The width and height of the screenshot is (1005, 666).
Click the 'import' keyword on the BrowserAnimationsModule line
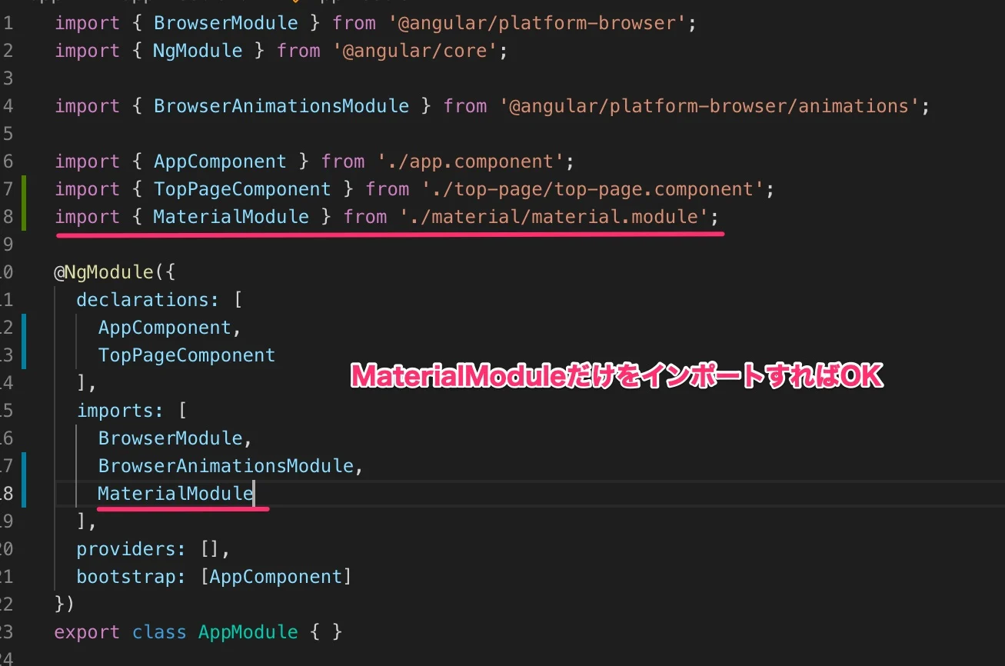[87, 106]
